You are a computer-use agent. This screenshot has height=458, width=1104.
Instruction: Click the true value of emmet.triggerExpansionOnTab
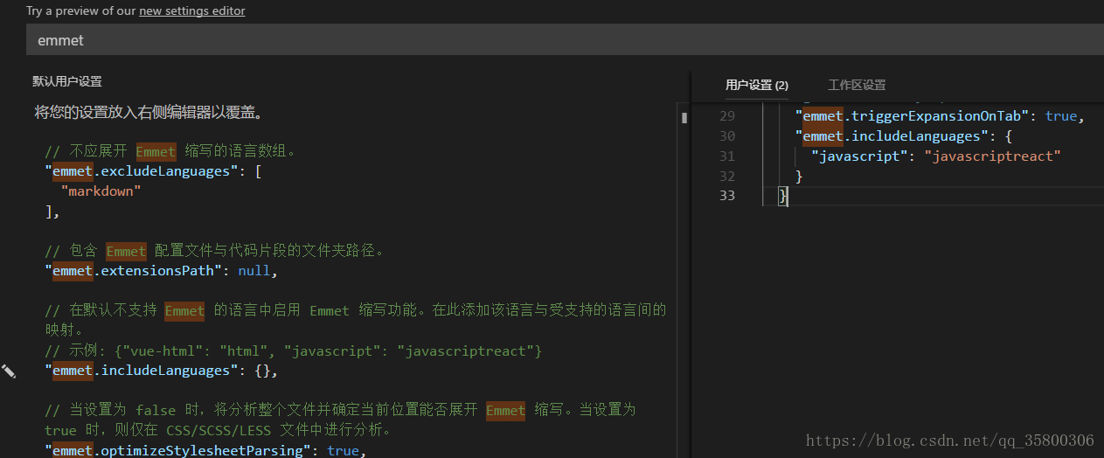coord(1061,115)
